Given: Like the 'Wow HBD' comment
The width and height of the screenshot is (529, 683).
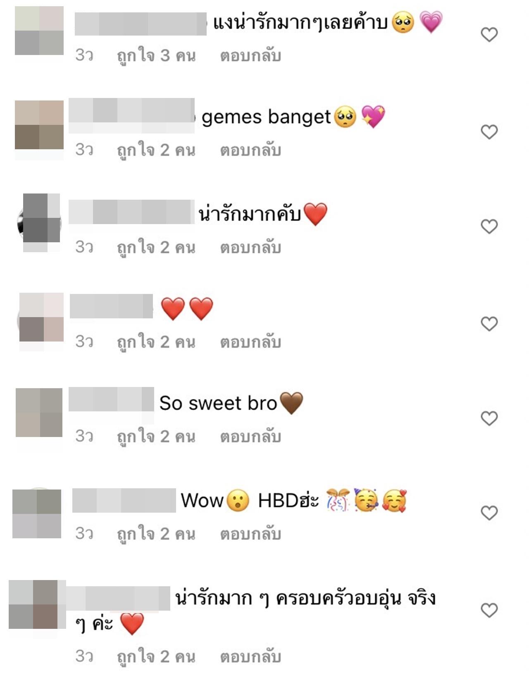Looking at the screenshot, I should point(489,513).
